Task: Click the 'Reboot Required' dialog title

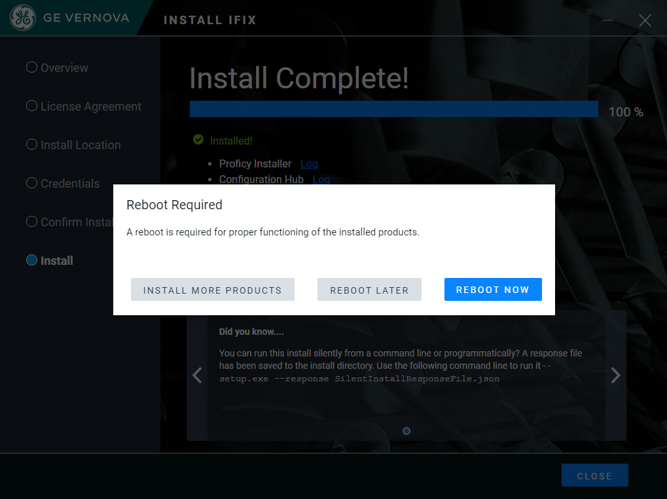Action: (x=174, y=205)
